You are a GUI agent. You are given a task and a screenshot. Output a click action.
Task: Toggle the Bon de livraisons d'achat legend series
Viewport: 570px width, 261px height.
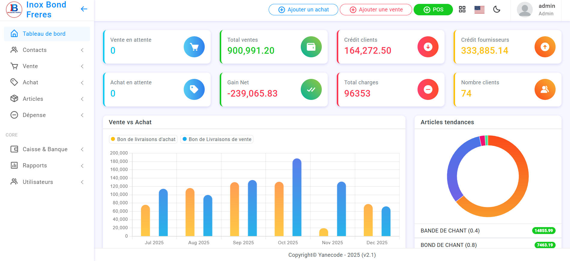click(x=143, y=139)
